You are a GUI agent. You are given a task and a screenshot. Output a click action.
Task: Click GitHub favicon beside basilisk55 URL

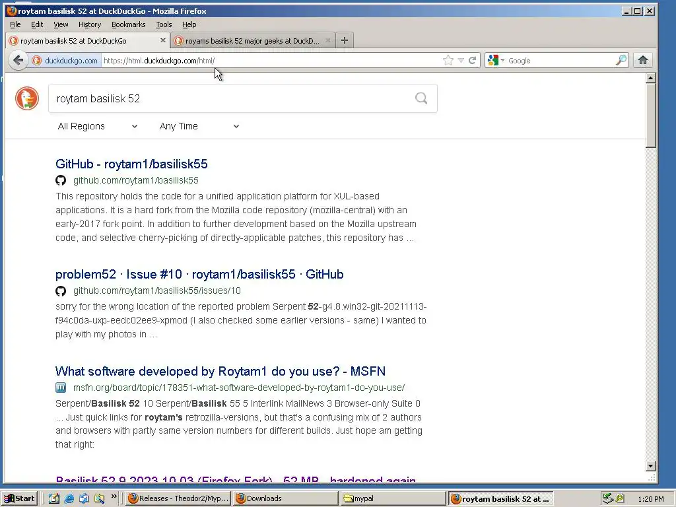pos(61,180)
